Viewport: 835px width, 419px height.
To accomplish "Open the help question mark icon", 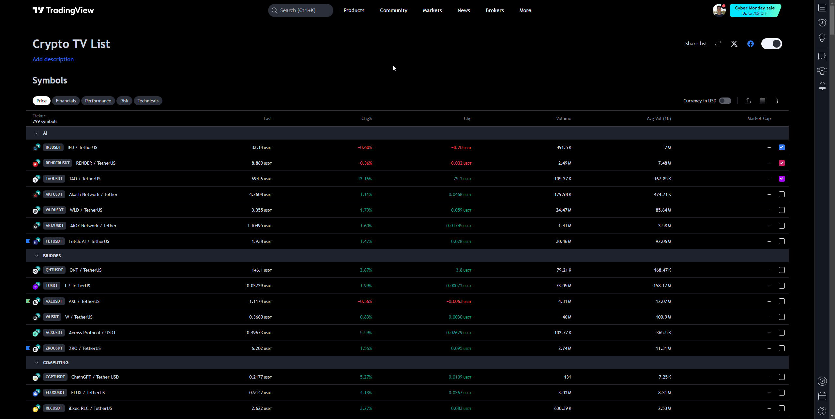I will (822, 411).
